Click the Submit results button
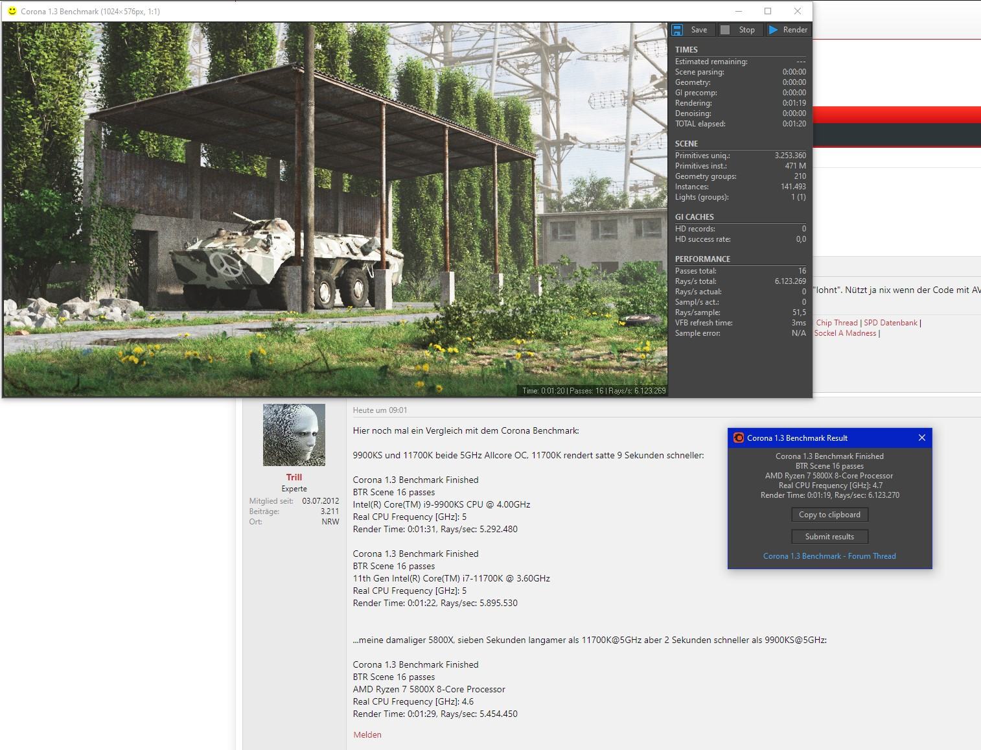Viewport: 981px width, 750px height. click(x=829, y=537)
